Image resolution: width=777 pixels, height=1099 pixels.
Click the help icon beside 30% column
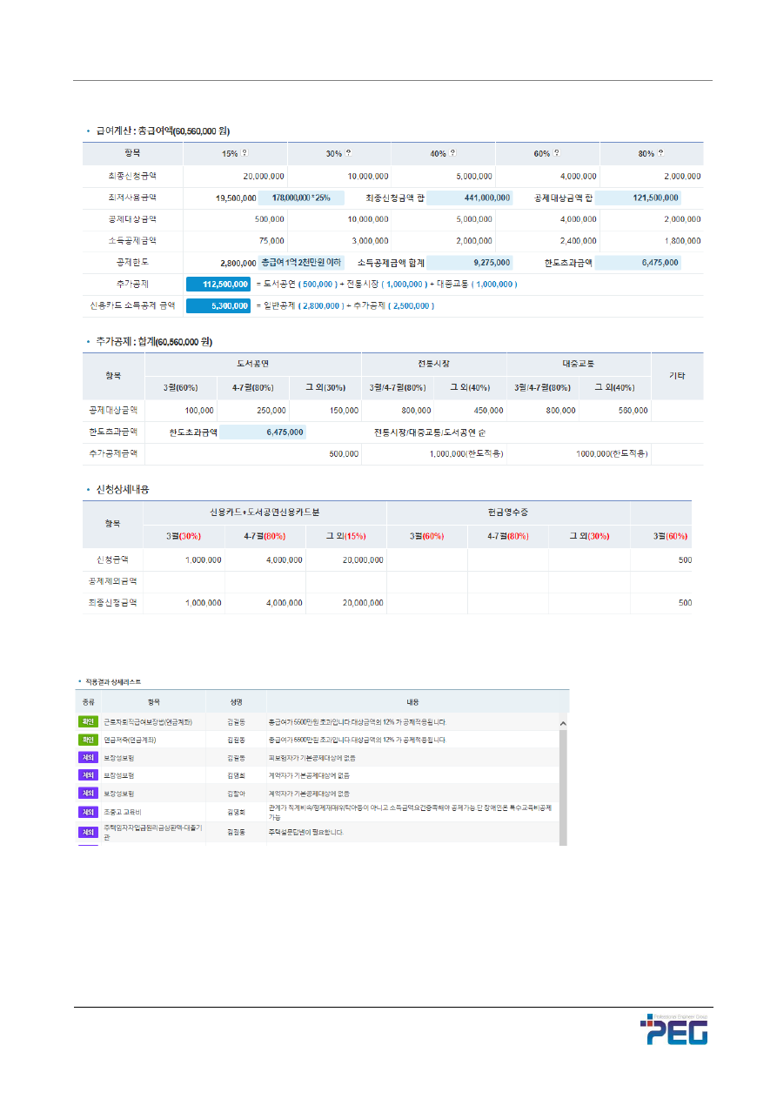349,153
